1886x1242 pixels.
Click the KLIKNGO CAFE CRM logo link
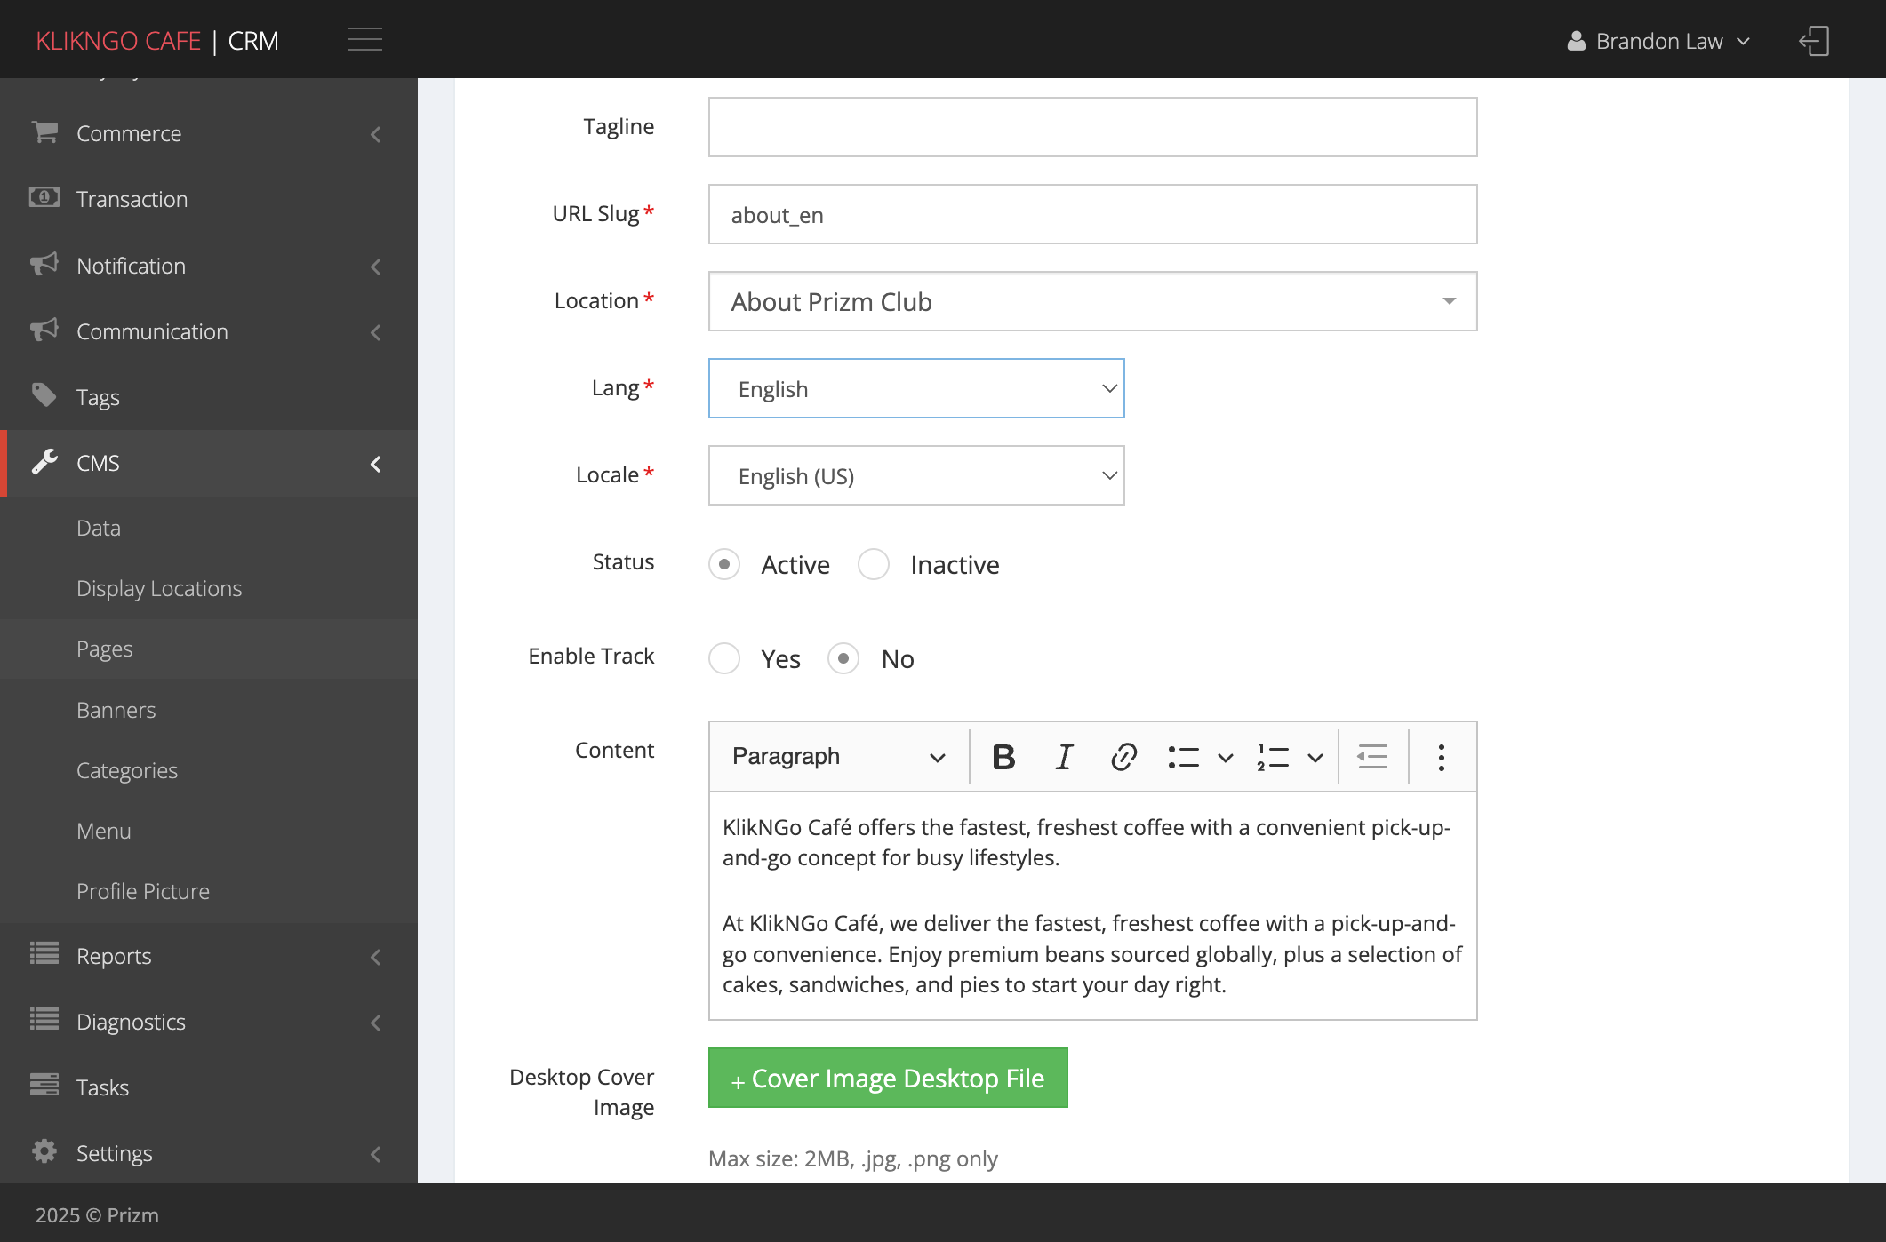pyautogui.click(x=157, y=41)
